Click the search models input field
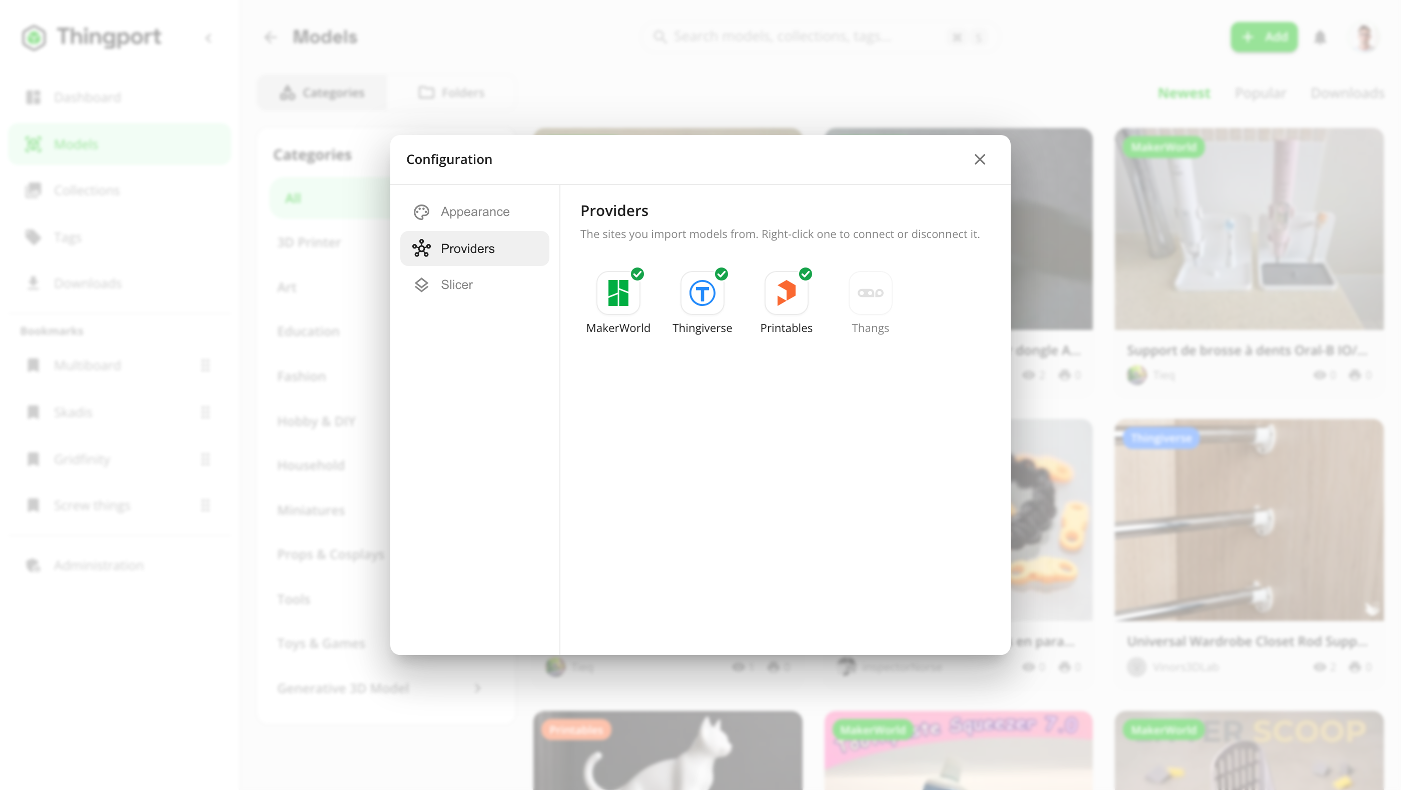The image size is (1401, 790). 821,36
